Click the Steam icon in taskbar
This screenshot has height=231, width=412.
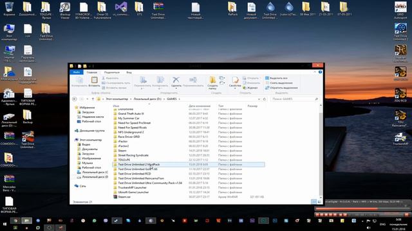click(117, 221)
